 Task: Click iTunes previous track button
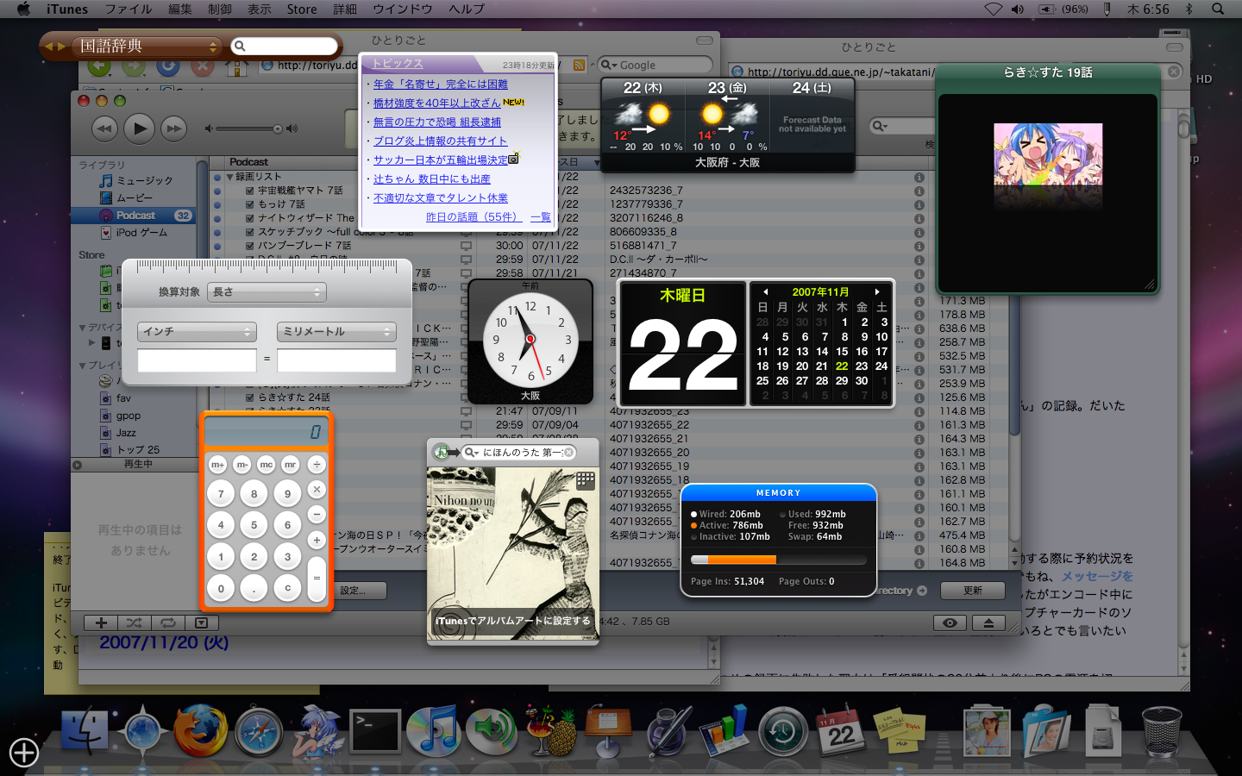pos(104,129)
